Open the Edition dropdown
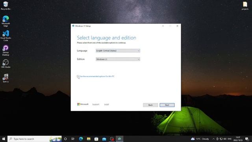The width and height of the screenshot is (252, 142). (x=118, y=59)
